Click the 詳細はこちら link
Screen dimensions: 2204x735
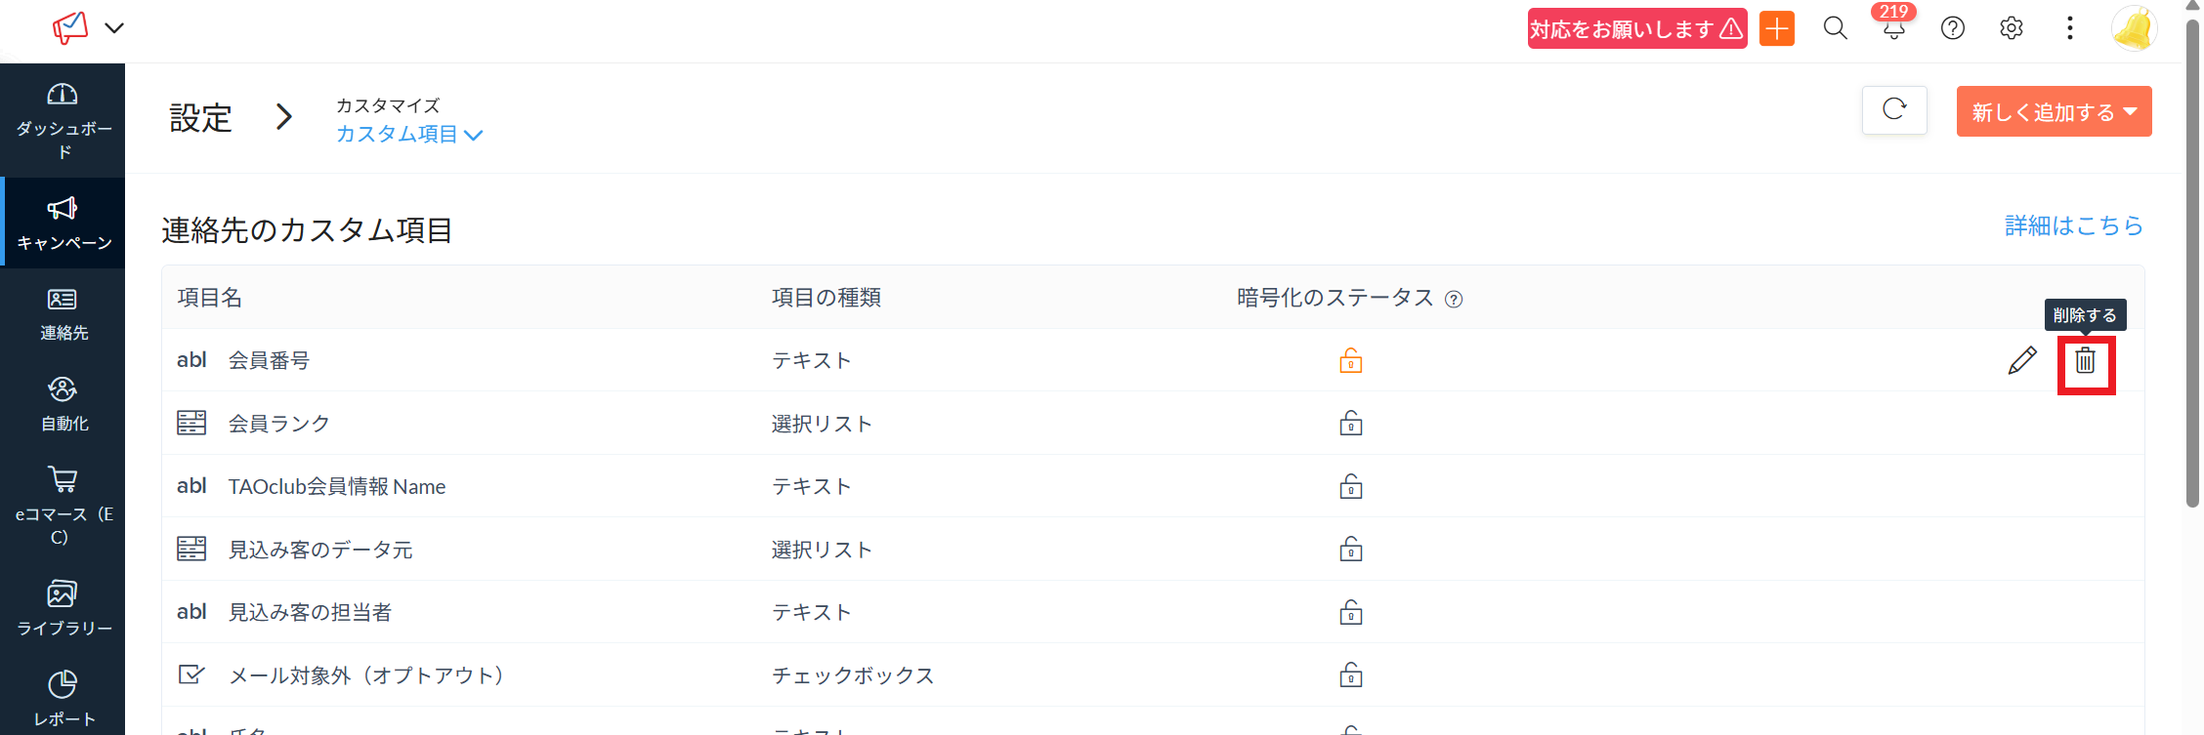tap(2073, 225)
